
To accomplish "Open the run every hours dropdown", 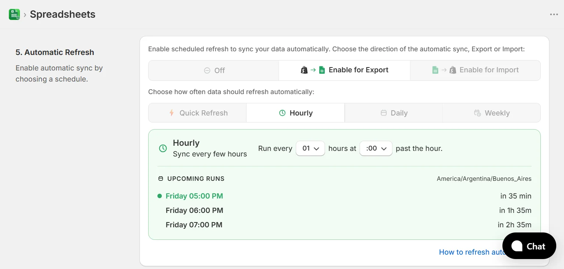I will click(x=310, y=148).
